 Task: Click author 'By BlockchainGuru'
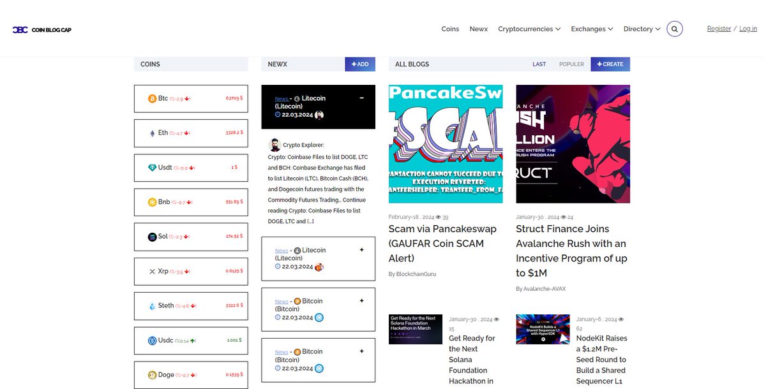pos(412,274)
